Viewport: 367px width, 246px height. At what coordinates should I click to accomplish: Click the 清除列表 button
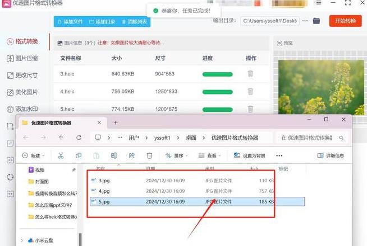[134, 22]
